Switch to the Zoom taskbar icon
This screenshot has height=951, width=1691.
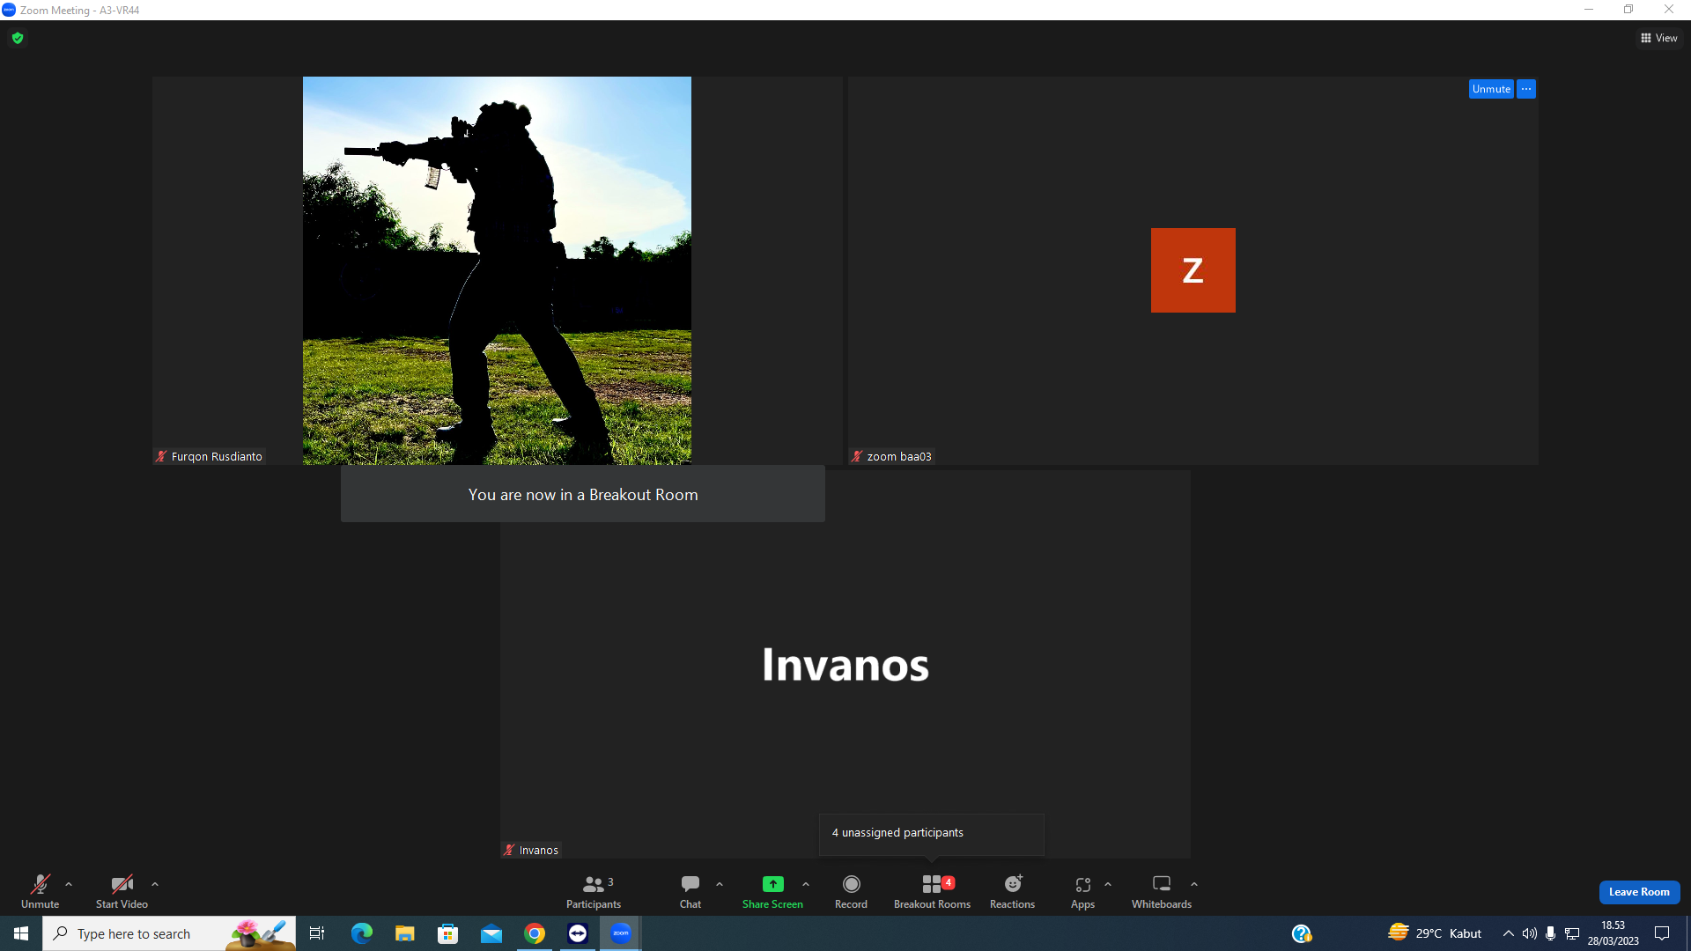pyautogui.click(x=621, y=933)
